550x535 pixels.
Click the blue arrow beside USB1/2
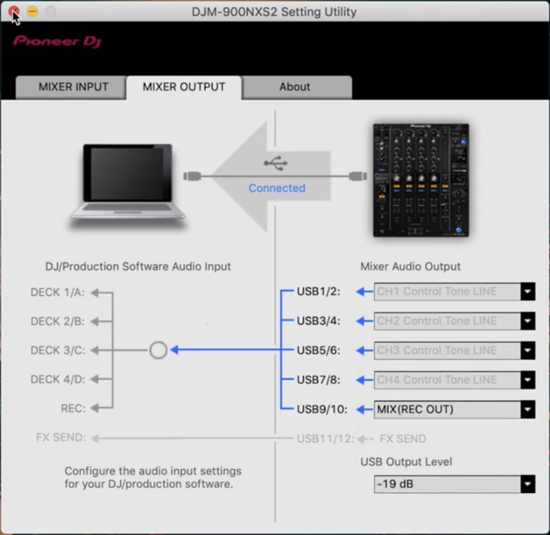point(364,292)
